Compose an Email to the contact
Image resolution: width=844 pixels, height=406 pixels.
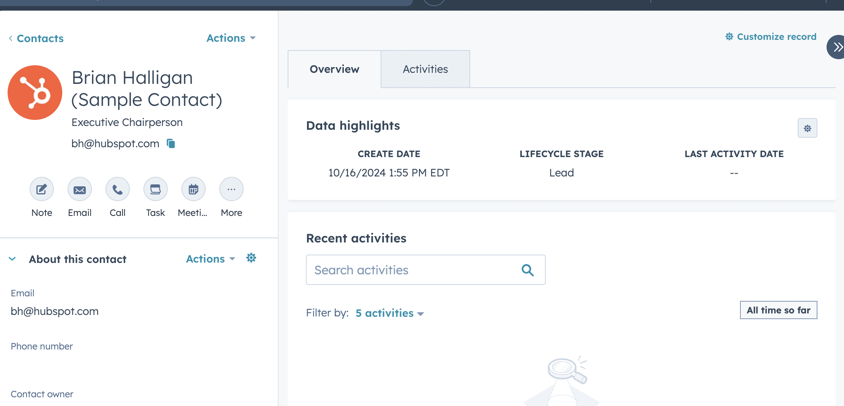coord(80,189)
